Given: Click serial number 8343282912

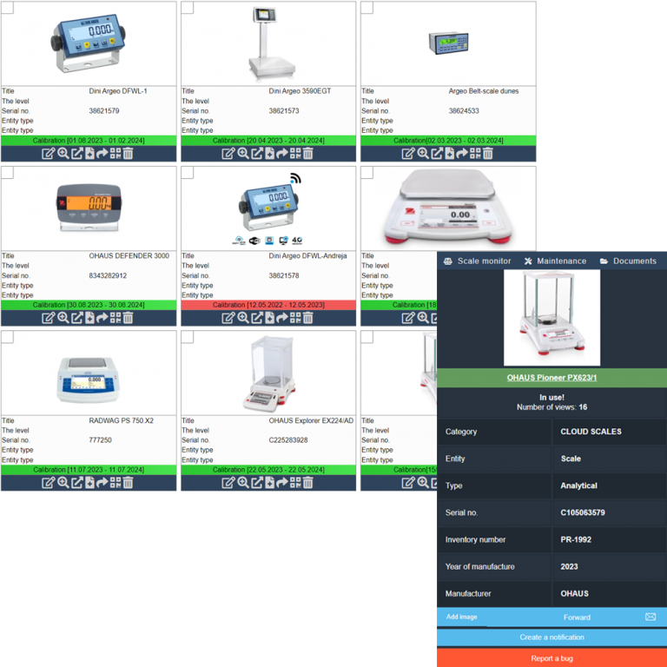Looking at the screenshot, I should coord(108,275).
